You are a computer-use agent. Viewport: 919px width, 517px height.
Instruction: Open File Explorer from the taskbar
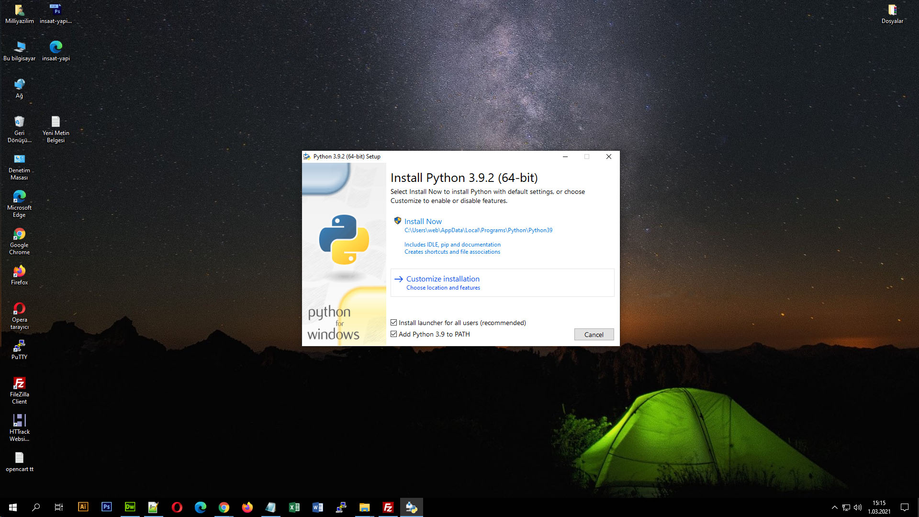point(364,507)
